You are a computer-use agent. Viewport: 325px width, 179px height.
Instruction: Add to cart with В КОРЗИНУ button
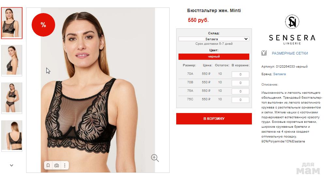(x=214, y=119)
